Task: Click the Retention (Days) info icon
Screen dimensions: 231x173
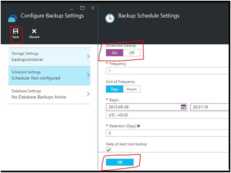Action: (138, 126)
